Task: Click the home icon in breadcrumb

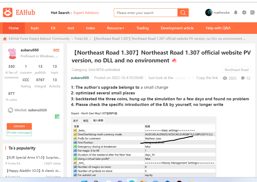Action: 5,39
